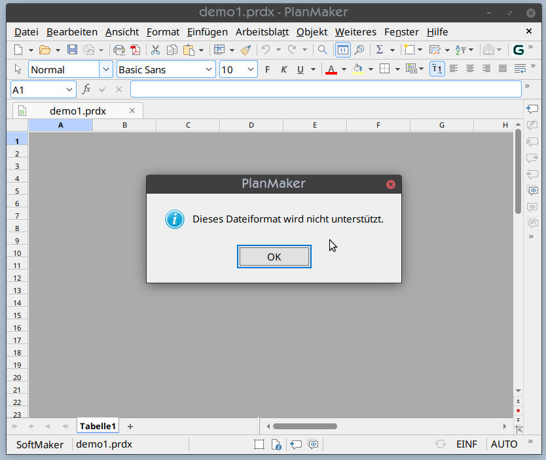This screenshot has height=460, width=546.
Task: Open the Bearbeiten menu
Action: 72,32
